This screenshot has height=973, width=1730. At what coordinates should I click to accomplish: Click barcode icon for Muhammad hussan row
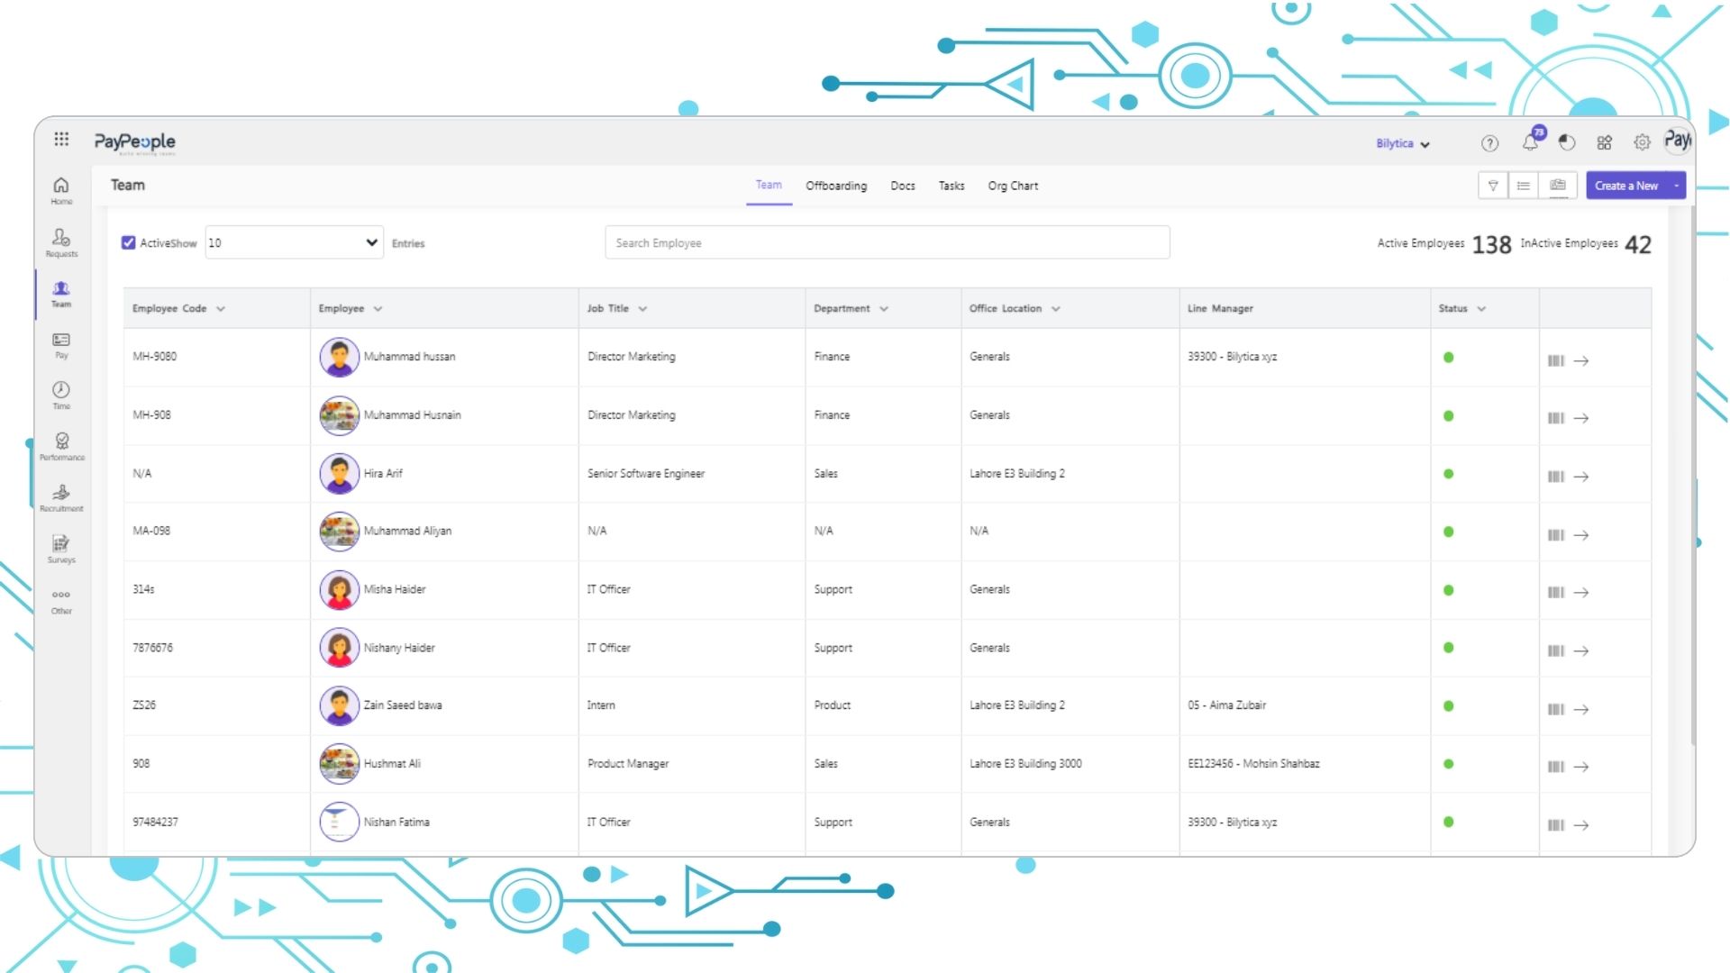(x=1556, y=360)
